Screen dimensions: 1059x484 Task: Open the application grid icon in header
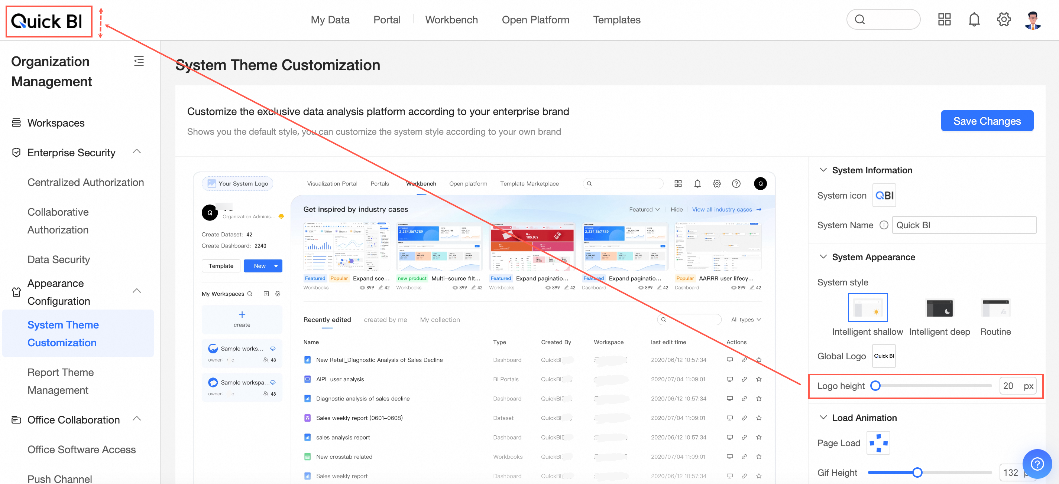pyautogui.click(x=944, y=19)
